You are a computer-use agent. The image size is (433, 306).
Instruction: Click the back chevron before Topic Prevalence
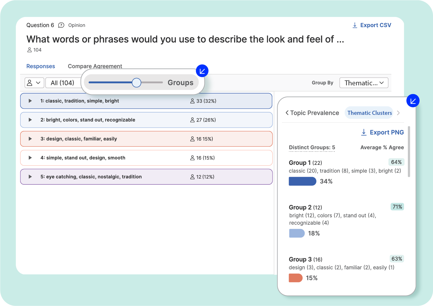287,113
